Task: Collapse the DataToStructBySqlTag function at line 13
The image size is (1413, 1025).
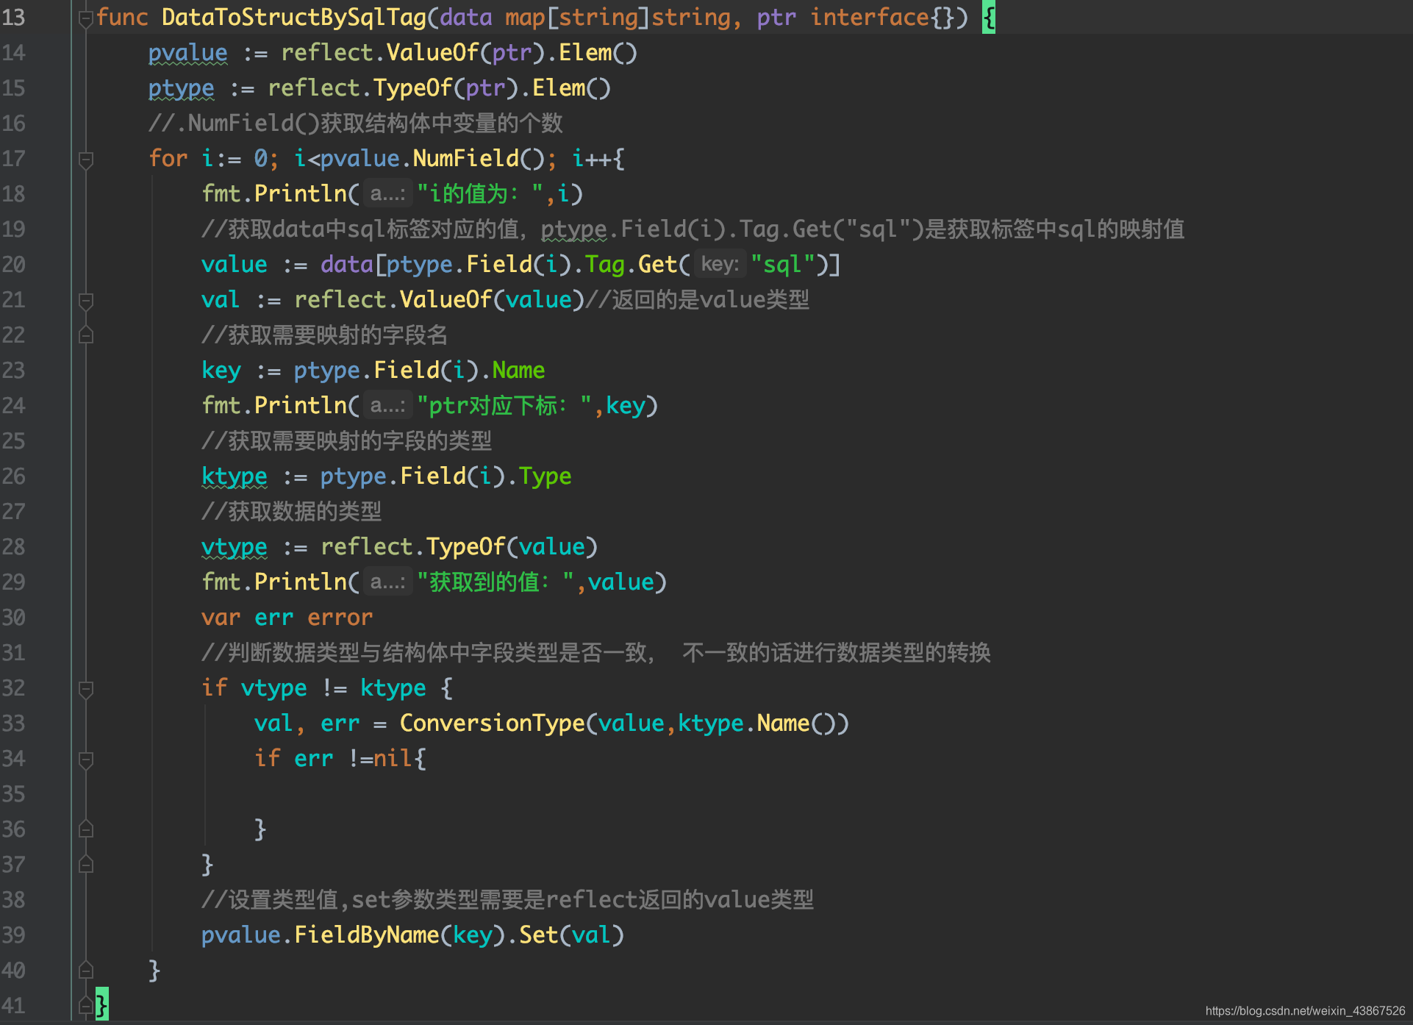Action: 86,18
